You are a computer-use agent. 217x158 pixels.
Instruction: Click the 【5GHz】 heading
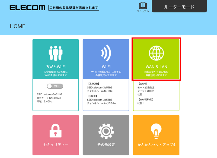[92, 96]
